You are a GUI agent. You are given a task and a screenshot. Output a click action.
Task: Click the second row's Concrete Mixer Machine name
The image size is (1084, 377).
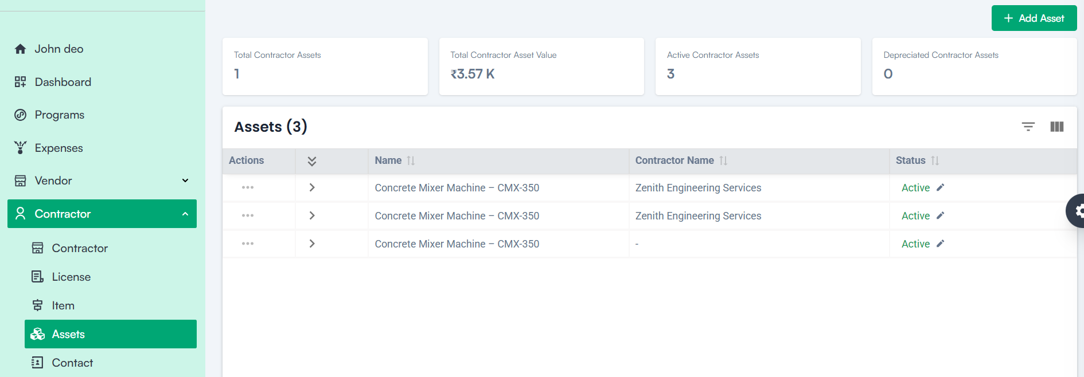coord(457,216)
